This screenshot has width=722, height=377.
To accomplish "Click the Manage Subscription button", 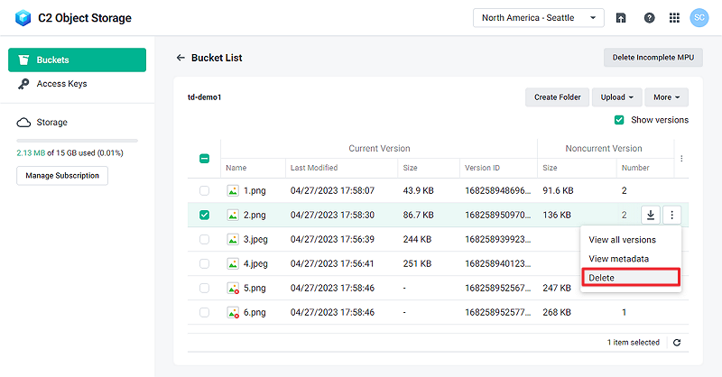I will tap(62, 175).
